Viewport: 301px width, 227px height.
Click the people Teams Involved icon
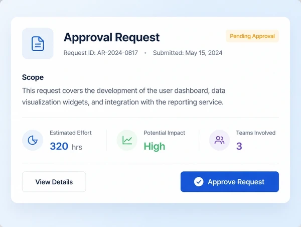[219, 140]
